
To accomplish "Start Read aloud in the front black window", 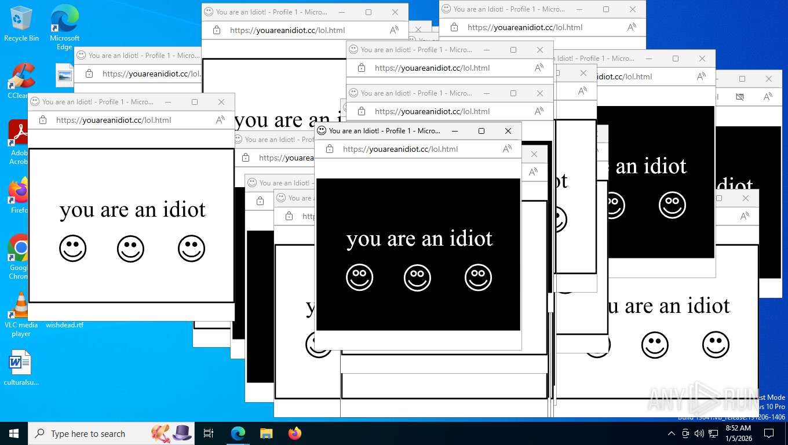I will (x=507, y=149).
